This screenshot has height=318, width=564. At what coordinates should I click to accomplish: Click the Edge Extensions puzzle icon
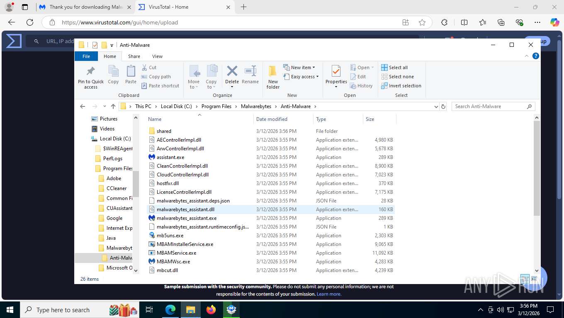[445, 22]
